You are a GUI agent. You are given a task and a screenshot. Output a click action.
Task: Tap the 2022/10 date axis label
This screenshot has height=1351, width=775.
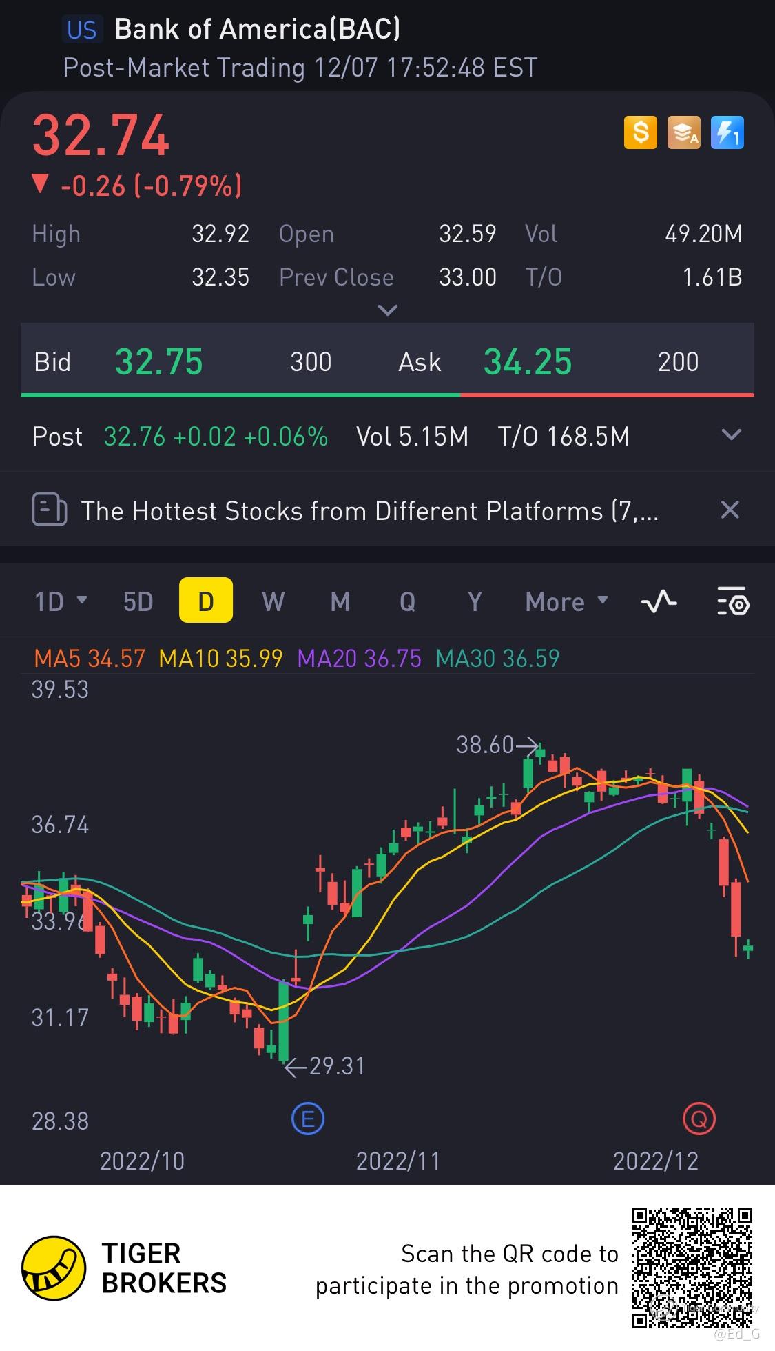coord(142,1161)
